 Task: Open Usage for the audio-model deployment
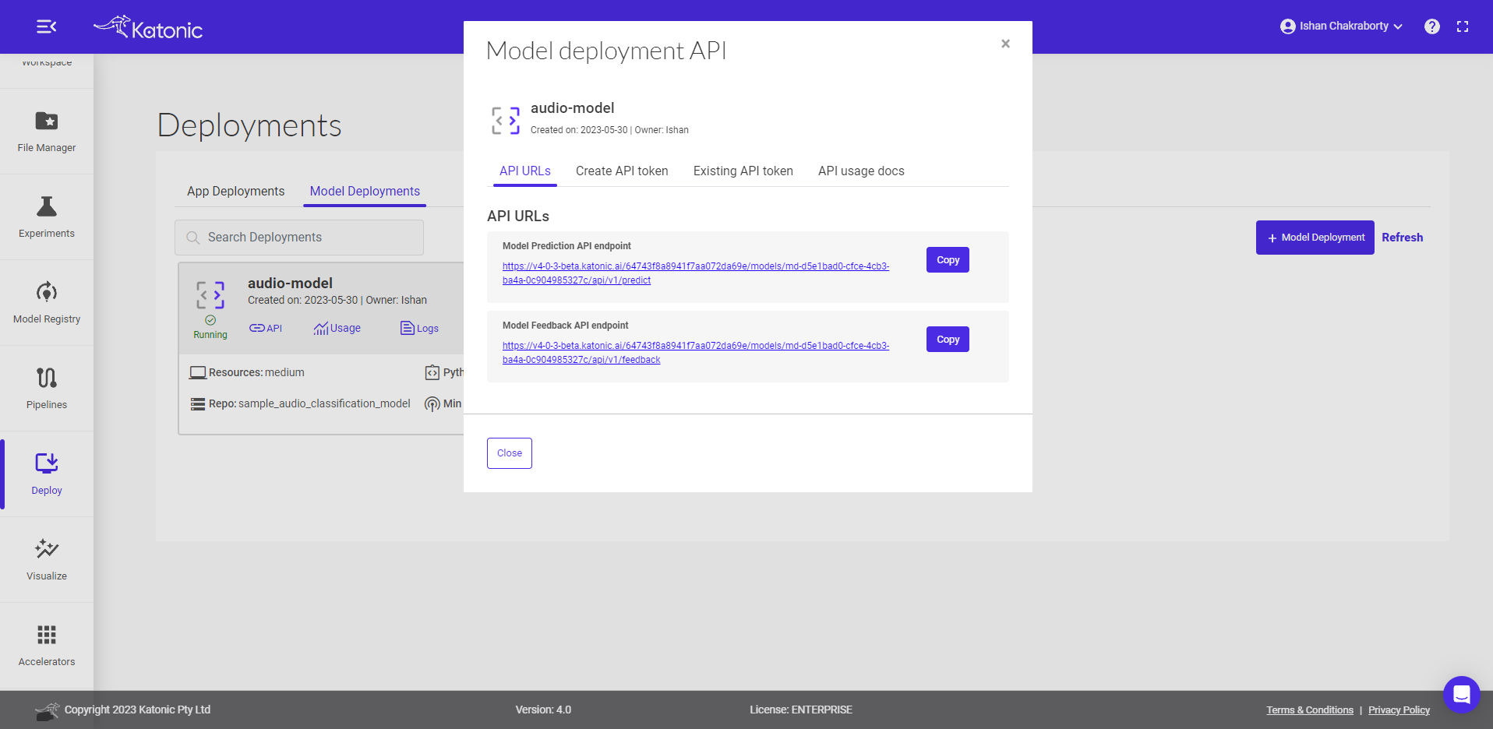(x=337, y=329)
